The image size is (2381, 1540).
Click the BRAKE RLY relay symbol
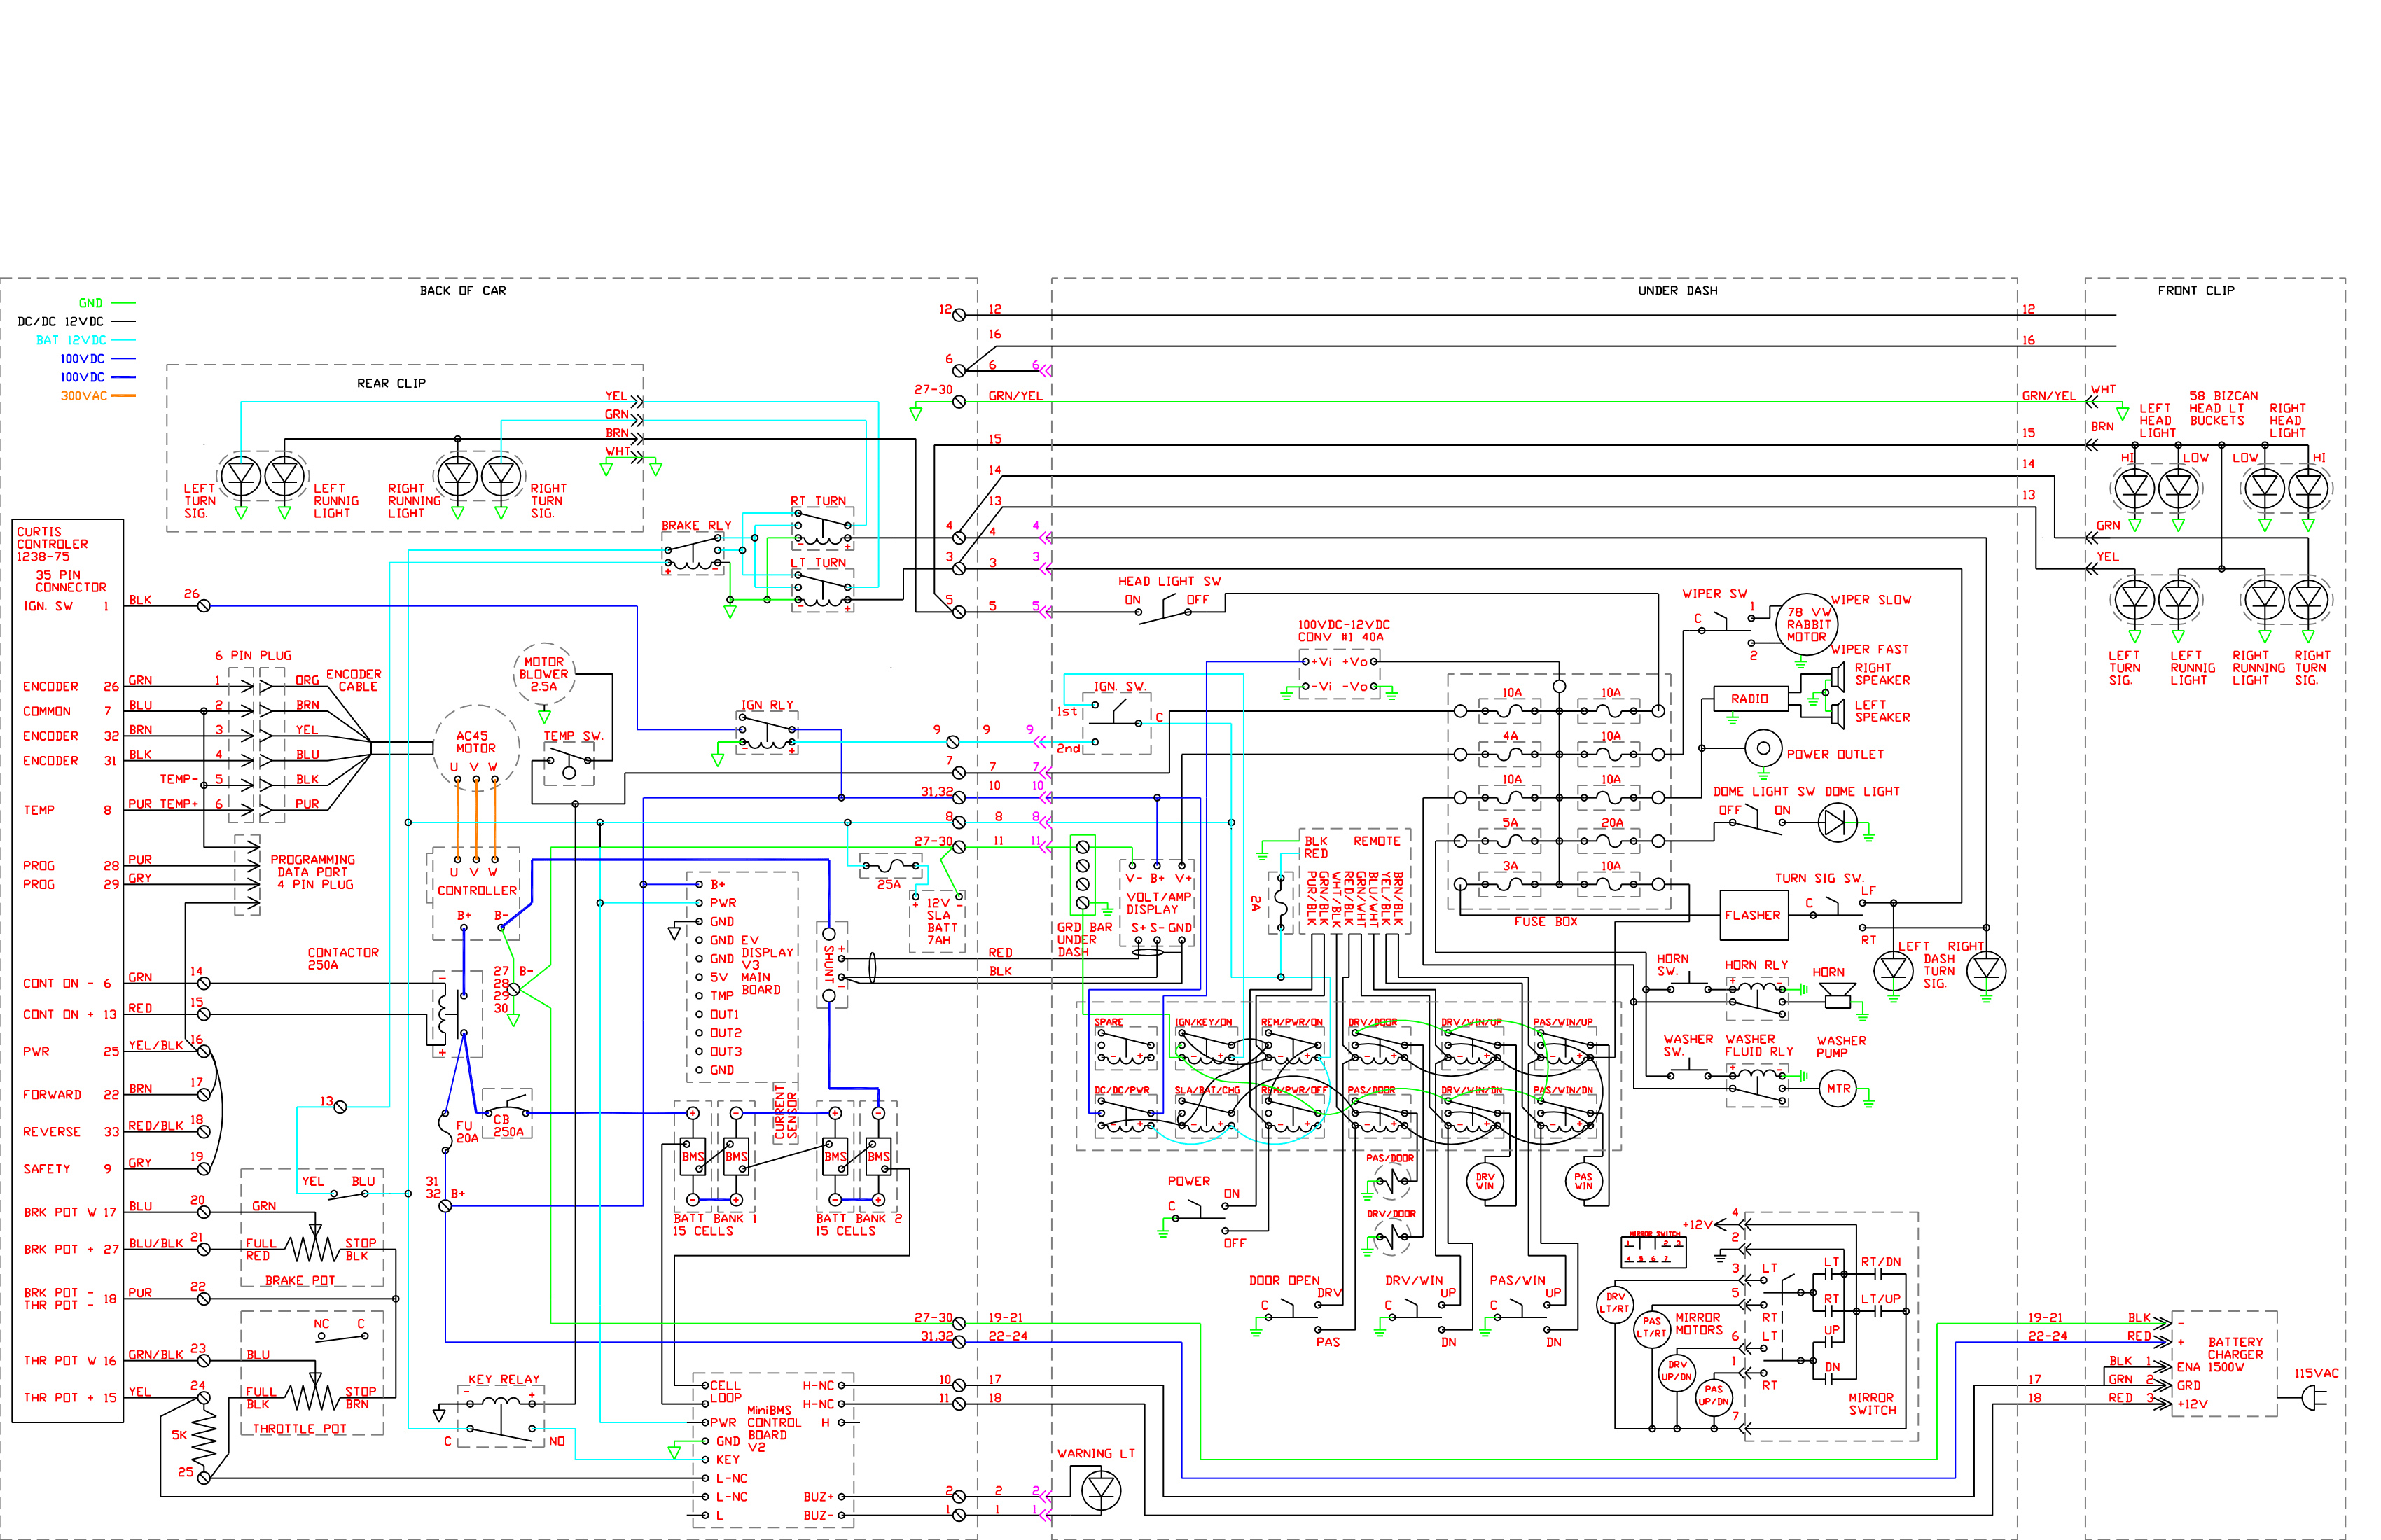[x=693, y=553]
